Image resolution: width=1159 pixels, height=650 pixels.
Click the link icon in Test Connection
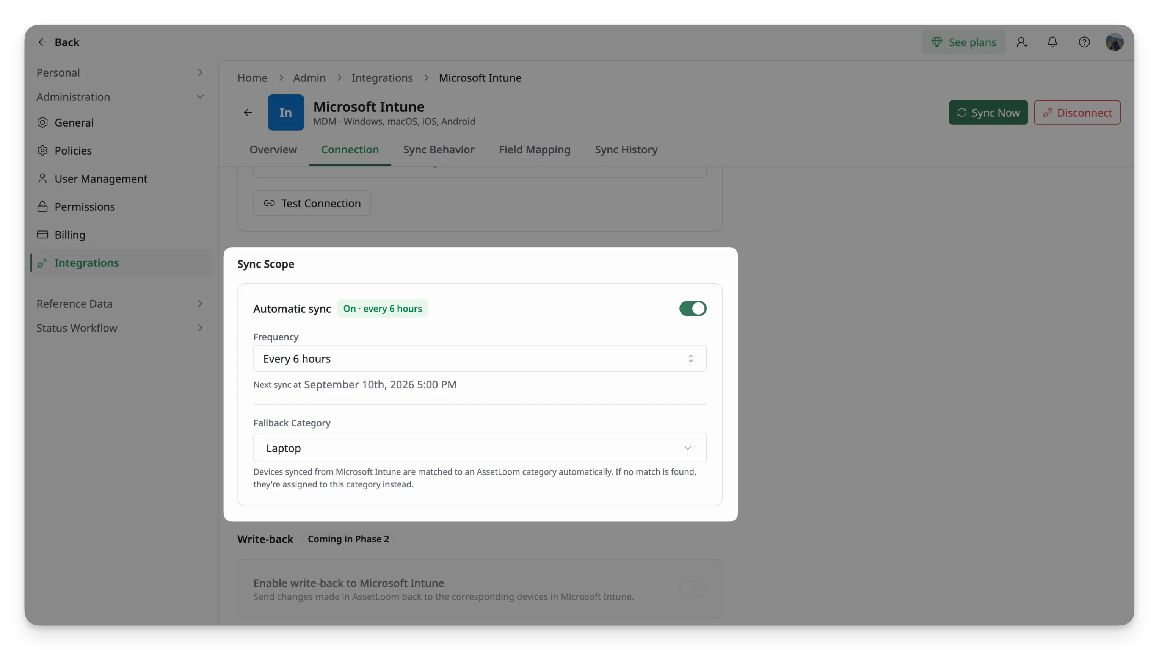[269, 203]
